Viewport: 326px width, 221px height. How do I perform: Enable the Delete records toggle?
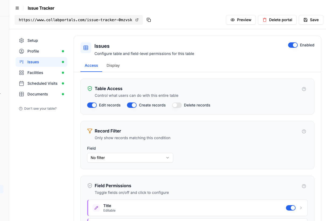click(x=177, y=105)
